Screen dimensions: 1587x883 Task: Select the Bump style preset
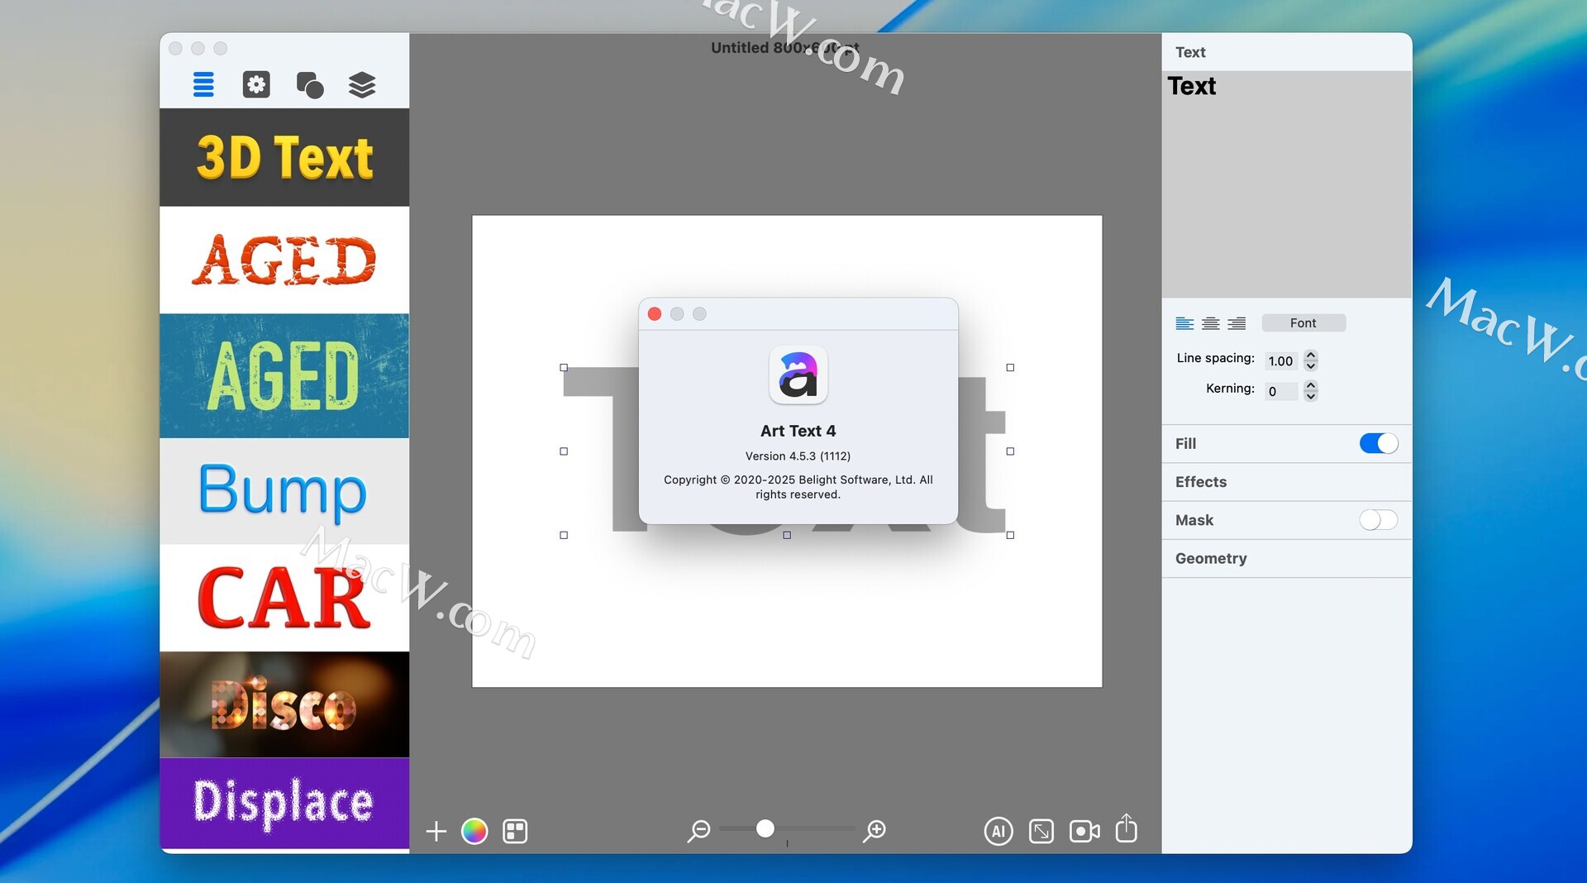pyautogui.click(x=284, y=491)
